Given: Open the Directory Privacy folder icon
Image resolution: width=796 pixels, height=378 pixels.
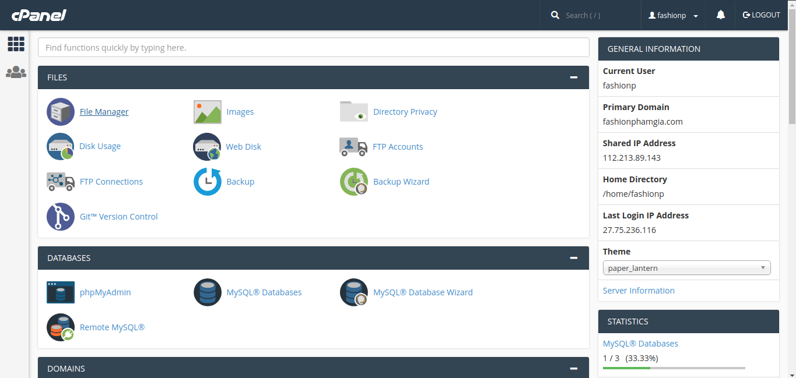Looking at the screenshot, I should tap(354, 112).
